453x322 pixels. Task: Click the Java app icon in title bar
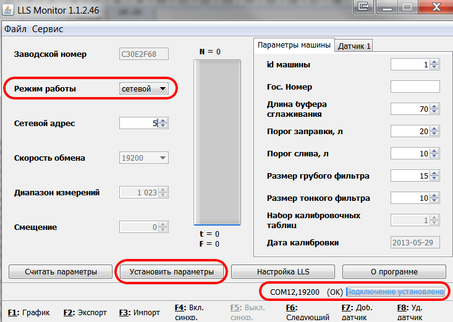coord(8,9)
